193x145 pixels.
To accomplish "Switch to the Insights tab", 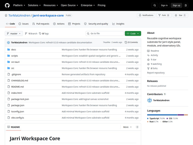I will point(118,24).
